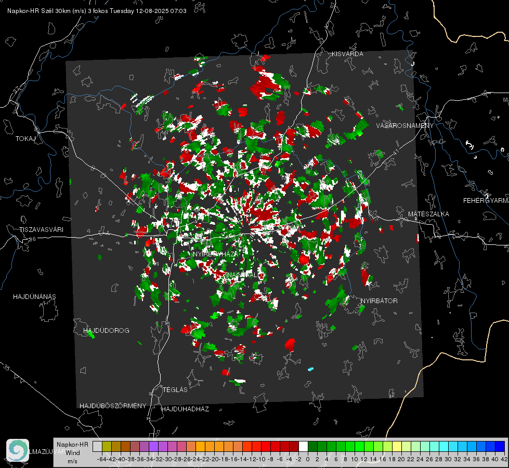Image resolution: width=509 pixels, height=468 pixels.
Task: Pick the white zero-velocity swatch in the legend
Action: [303, 446]
